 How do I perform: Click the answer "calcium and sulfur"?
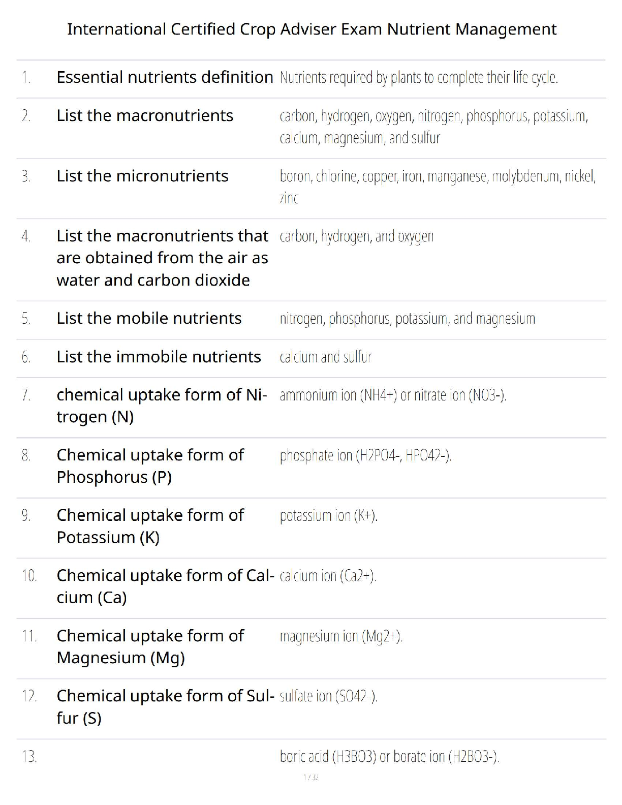pos(326,357)
